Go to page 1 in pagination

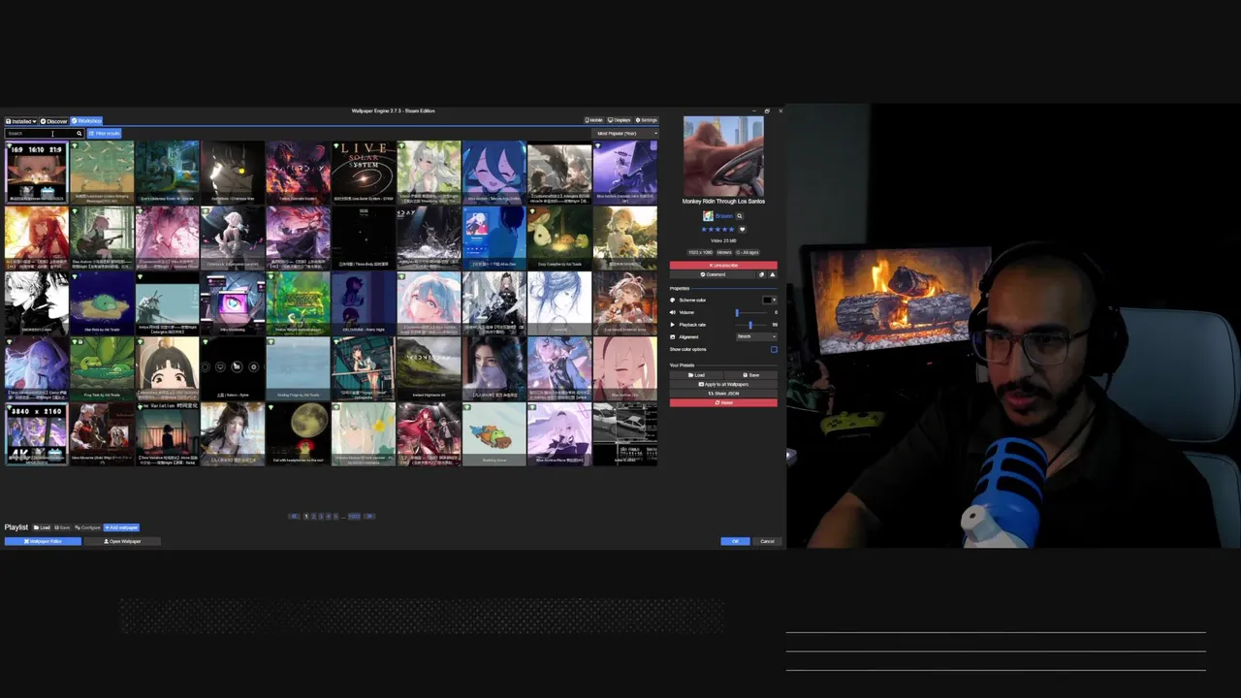[305, 516]
